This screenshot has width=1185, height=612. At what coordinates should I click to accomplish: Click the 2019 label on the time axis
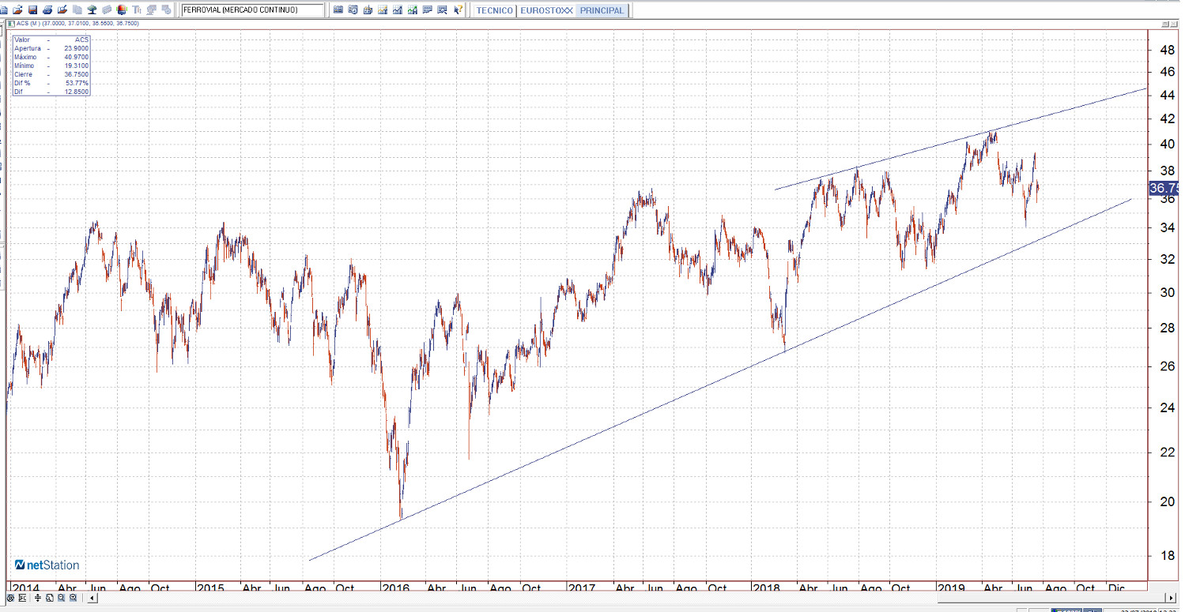tap(951, 588)
